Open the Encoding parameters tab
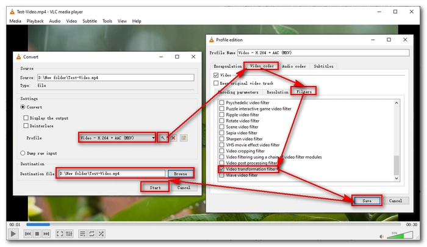427x247 pixels. coord(239,92)
